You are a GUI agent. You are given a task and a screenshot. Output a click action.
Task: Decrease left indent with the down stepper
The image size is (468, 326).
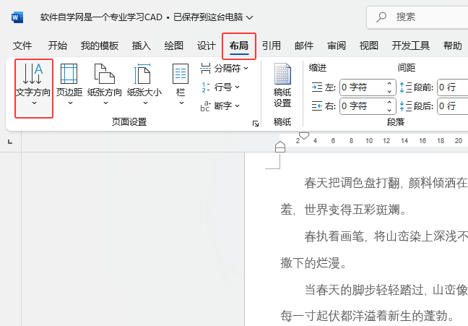(x=389, y=91)
